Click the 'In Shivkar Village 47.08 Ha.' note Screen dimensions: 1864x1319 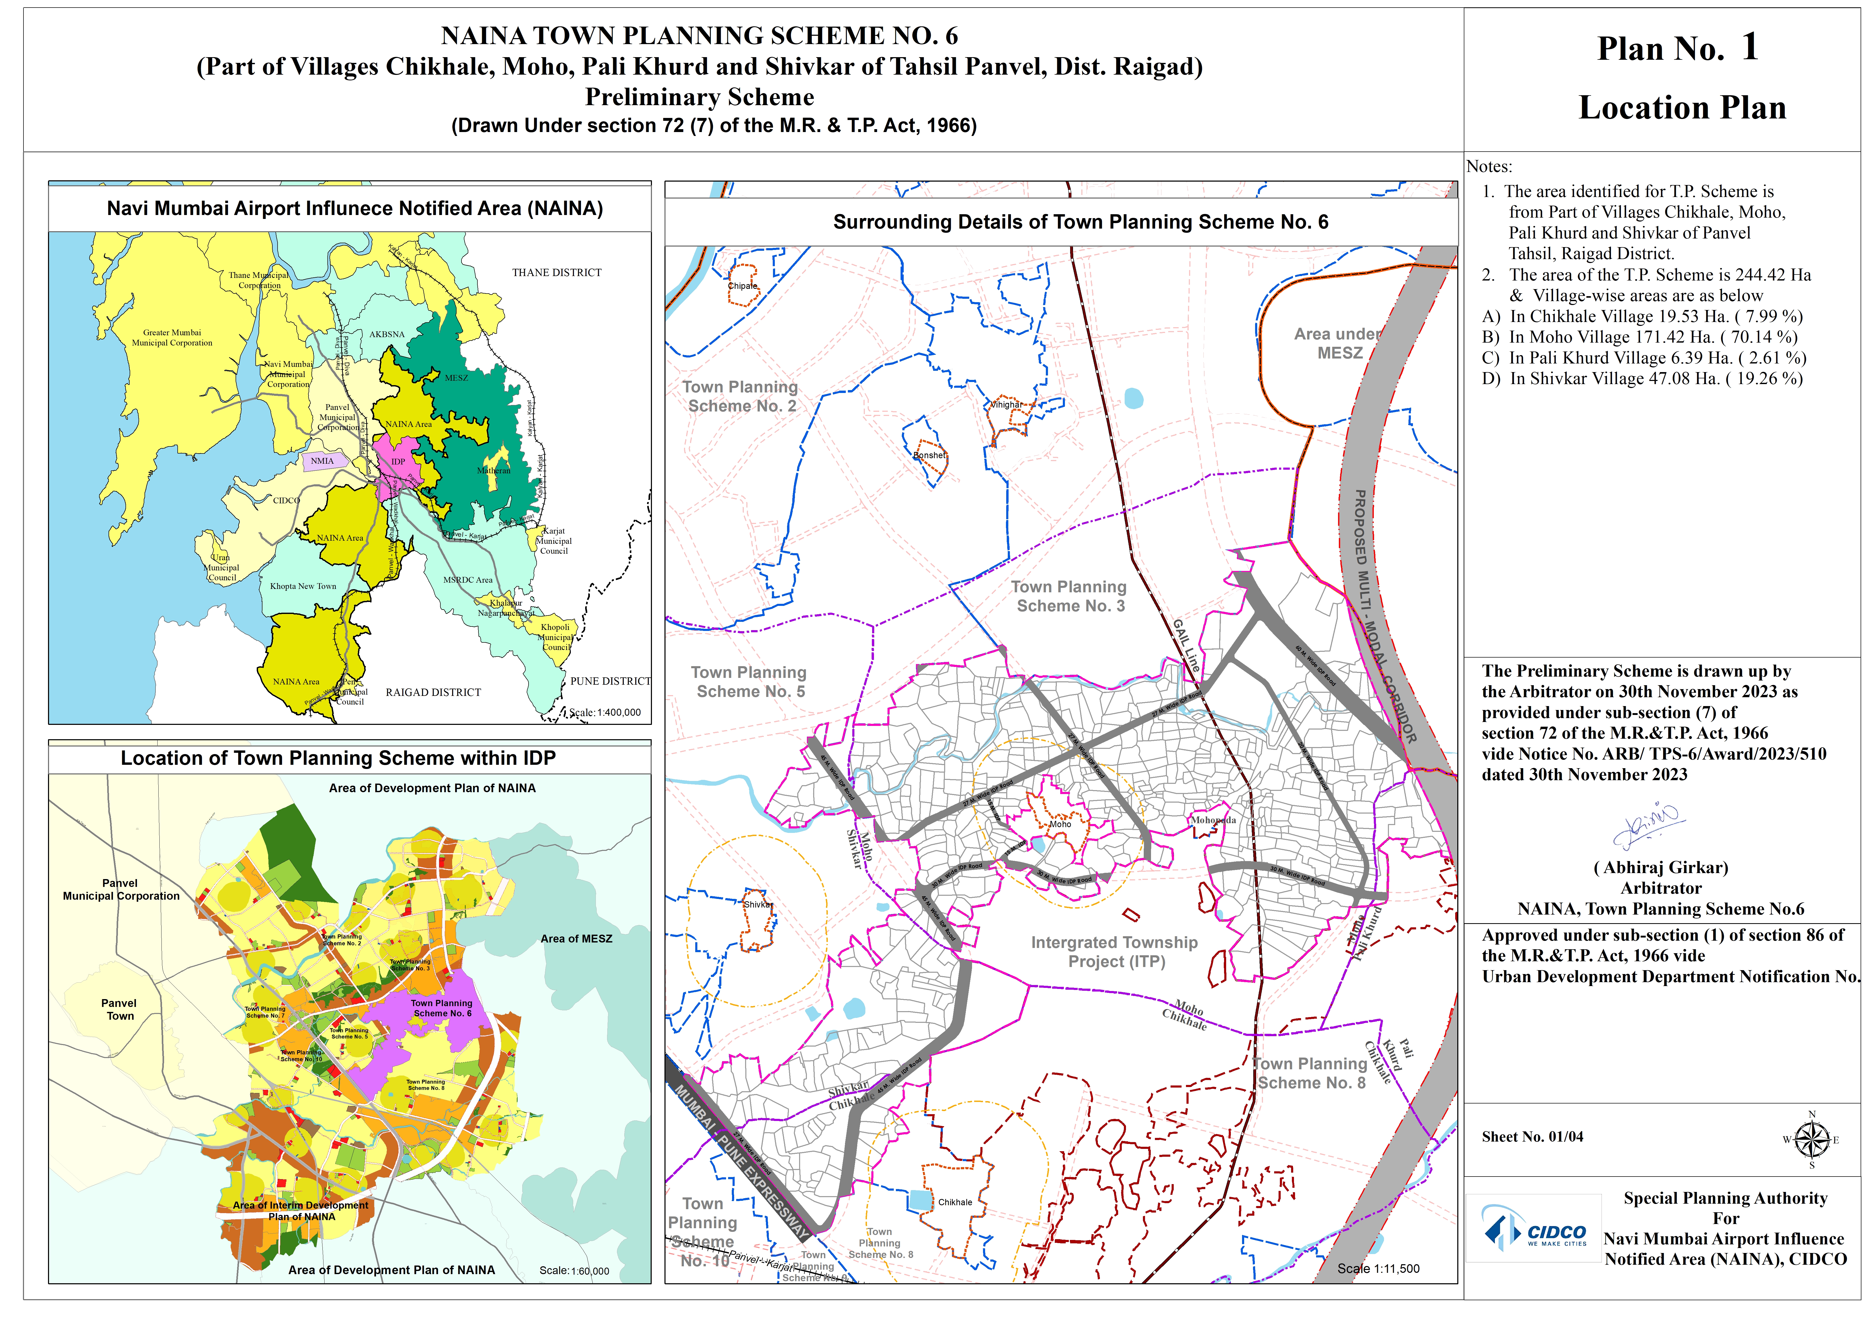(1642, 379)
